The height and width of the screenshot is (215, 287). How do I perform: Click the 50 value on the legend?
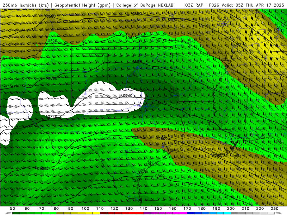(13, 209)
